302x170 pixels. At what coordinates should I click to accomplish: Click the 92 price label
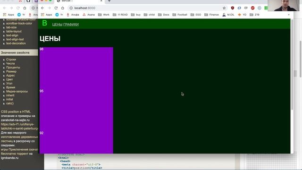[42, 133]
